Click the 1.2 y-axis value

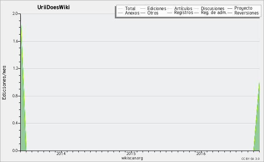point(15,68)
